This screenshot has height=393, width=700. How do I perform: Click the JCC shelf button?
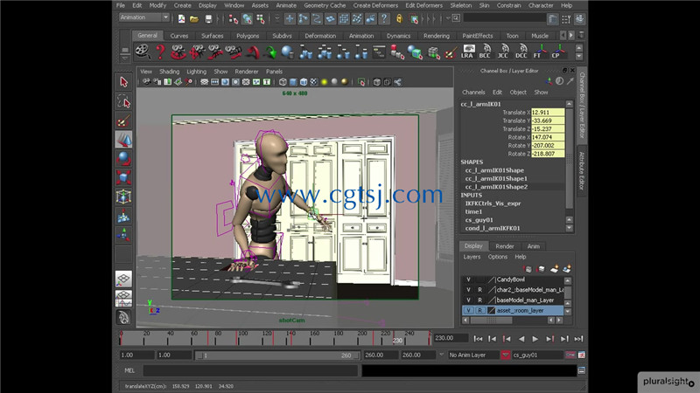pos(503,52)
